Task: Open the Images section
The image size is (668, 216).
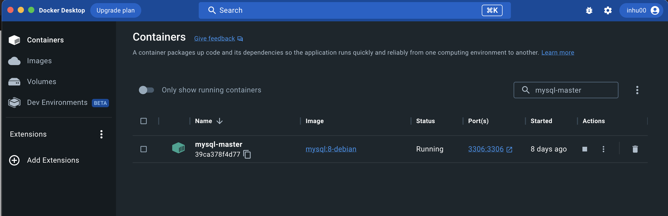Action: 39,61
